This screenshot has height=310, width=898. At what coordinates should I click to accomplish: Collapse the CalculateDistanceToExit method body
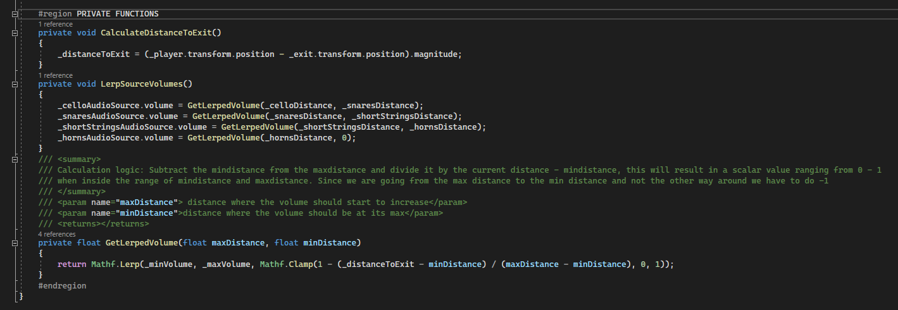coord(15,32)
